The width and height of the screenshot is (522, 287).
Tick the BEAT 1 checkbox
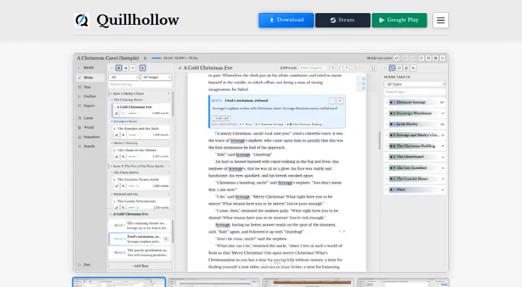tap(112, 226)
